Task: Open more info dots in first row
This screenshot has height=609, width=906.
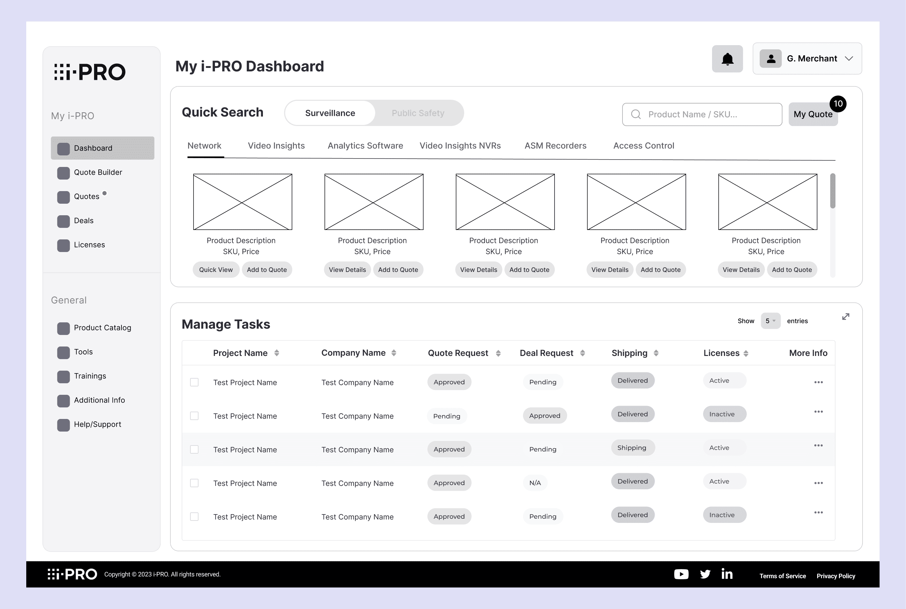Action: coord(818,382)
